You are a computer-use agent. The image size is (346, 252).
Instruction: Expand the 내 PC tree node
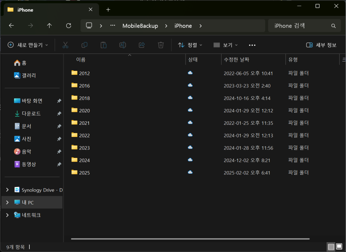tap(7, 202)
